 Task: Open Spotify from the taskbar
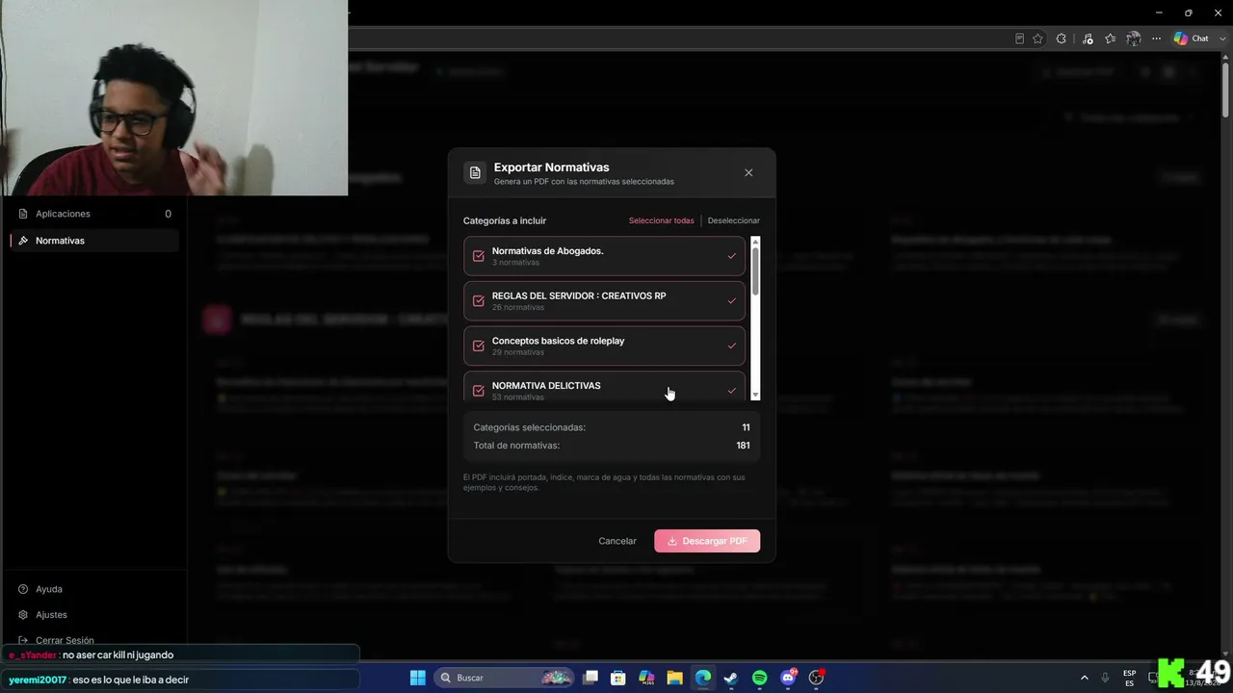pyautogui.click(x=759, y=678)
